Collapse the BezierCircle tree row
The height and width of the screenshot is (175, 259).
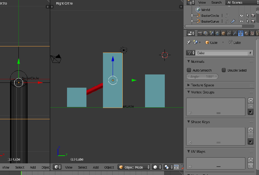tap(192, 15)
